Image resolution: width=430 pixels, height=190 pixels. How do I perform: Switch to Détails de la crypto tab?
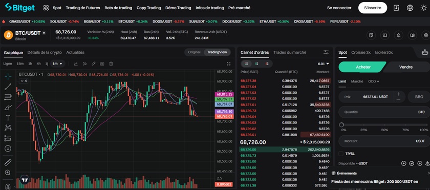tap(45, 52)
